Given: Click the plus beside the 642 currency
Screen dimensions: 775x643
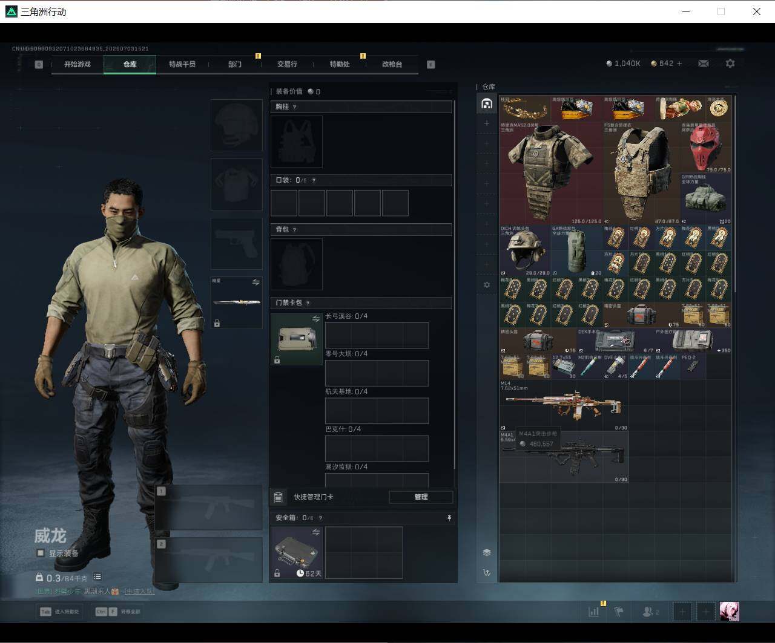Looking at the screenshot, I should point(679,64).
